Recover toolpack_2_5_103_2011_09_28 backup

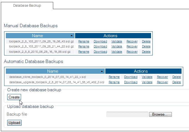(x=132, y=47)
